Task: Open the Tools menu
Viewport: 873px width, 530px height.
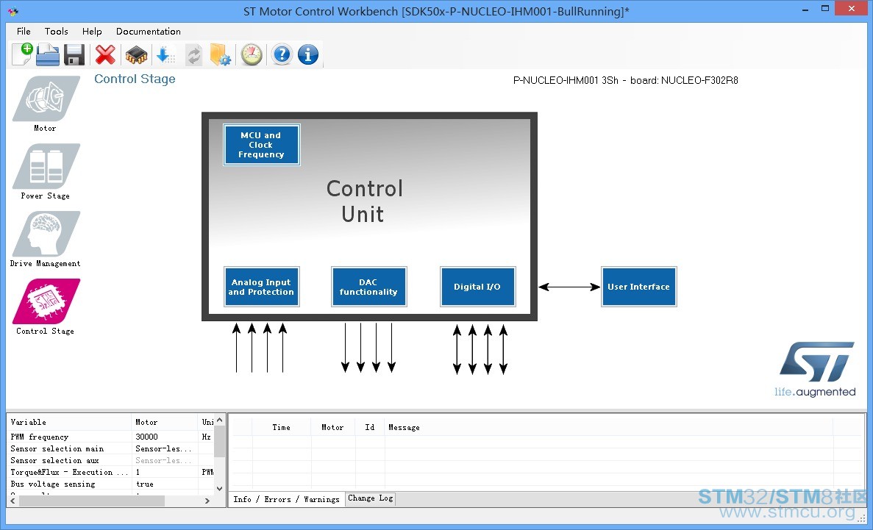Action: tap(56, 31)
